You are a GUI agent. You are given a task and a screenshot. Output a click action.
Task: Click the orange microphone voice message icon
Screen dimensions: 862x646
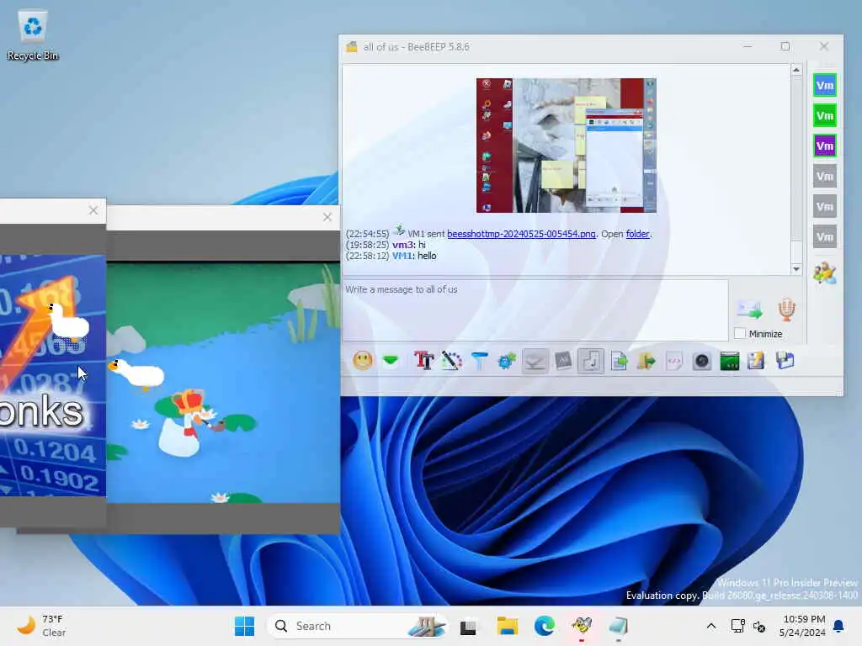787,310
